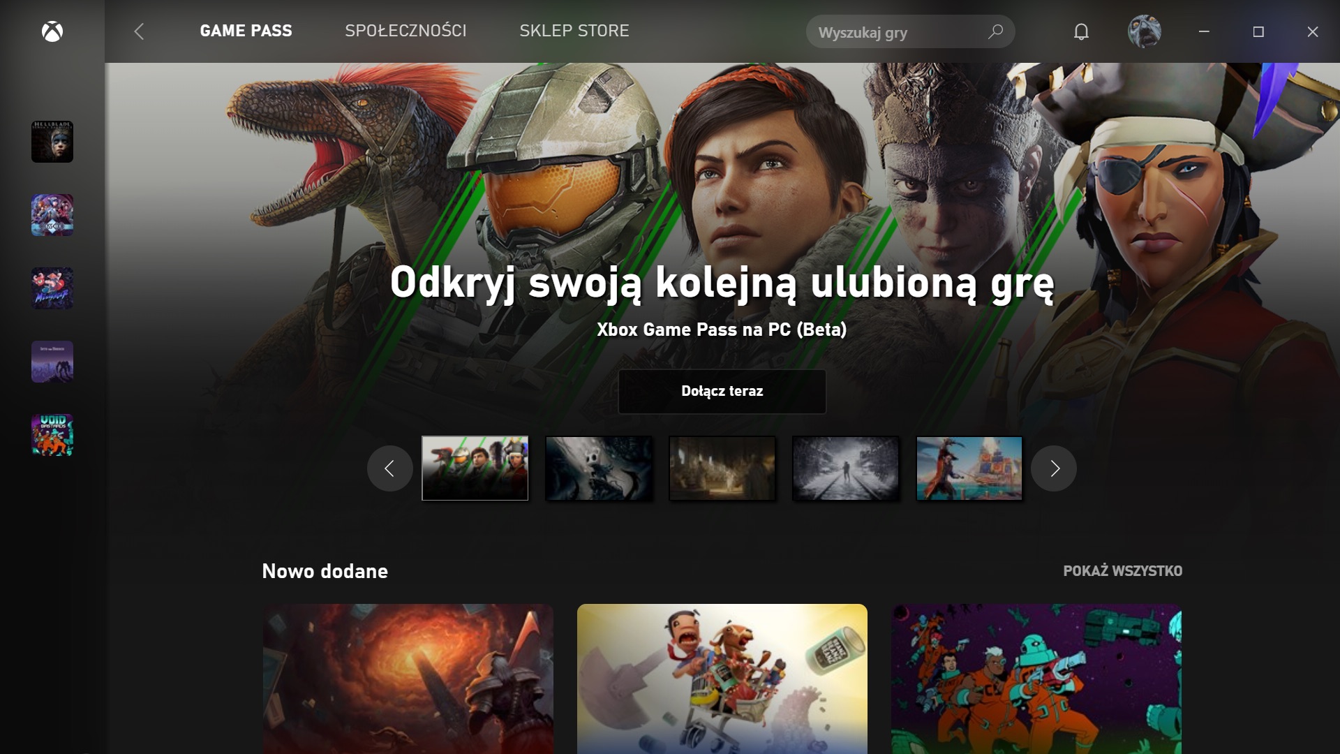Open the second sidebar game icon
The height and width of the screenshot is (754, 1340).
(x=52, y=215)
